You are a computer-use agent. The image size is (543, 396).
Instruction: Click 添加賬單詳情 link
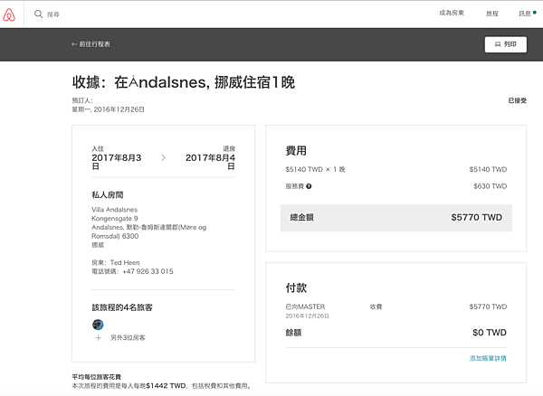[488, 358]
